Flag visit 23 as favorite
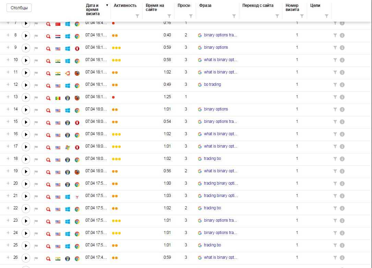The height and width of the screenshot is (268, 372). coord(36,221)
